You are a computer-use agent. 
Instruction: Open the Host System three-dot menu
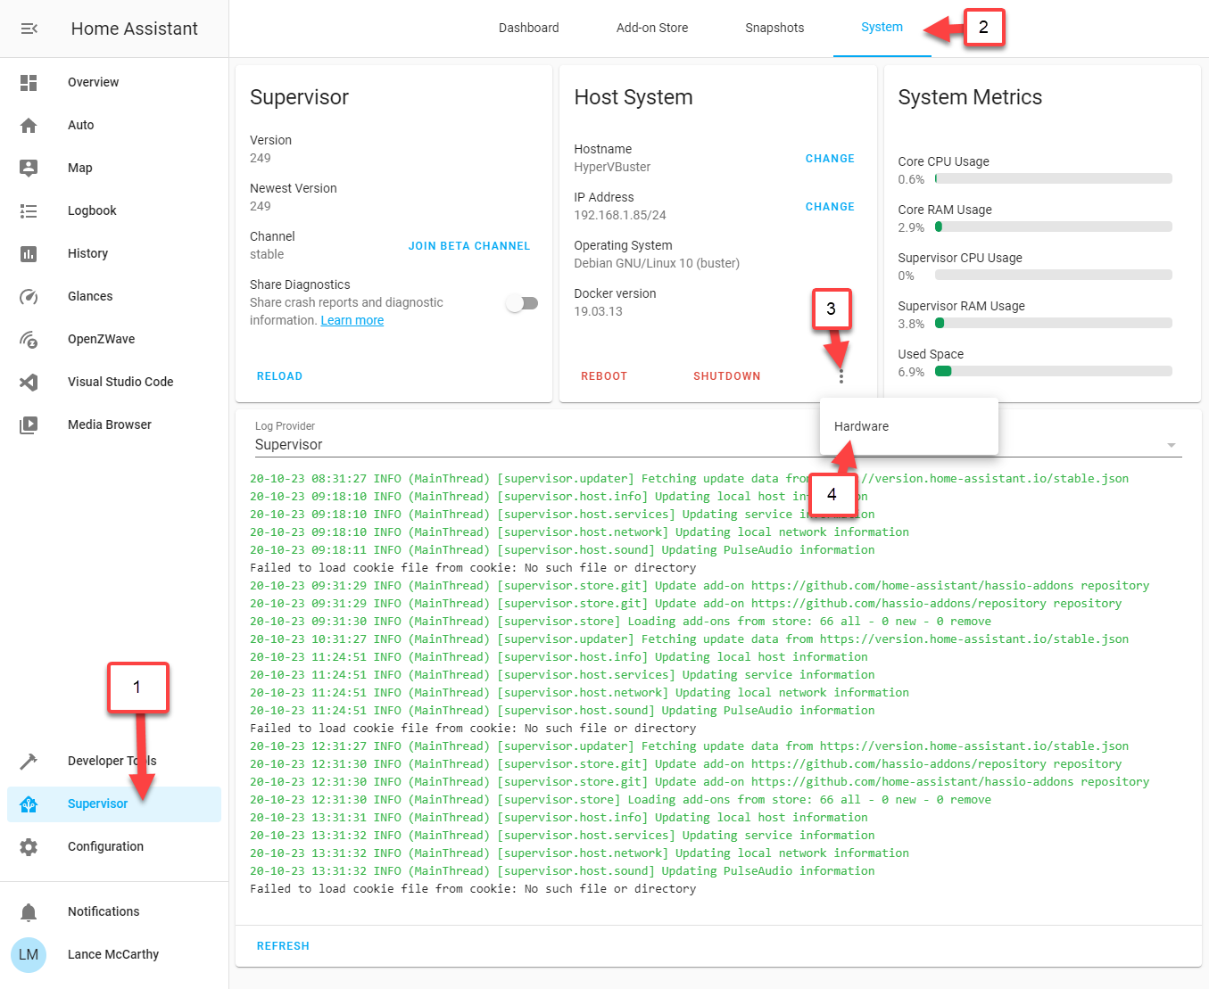pyautogui.click(x=841, y=377)
